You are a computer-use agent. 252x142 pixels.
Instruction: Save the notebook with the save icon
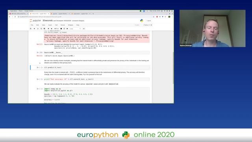tap(31, 29)
